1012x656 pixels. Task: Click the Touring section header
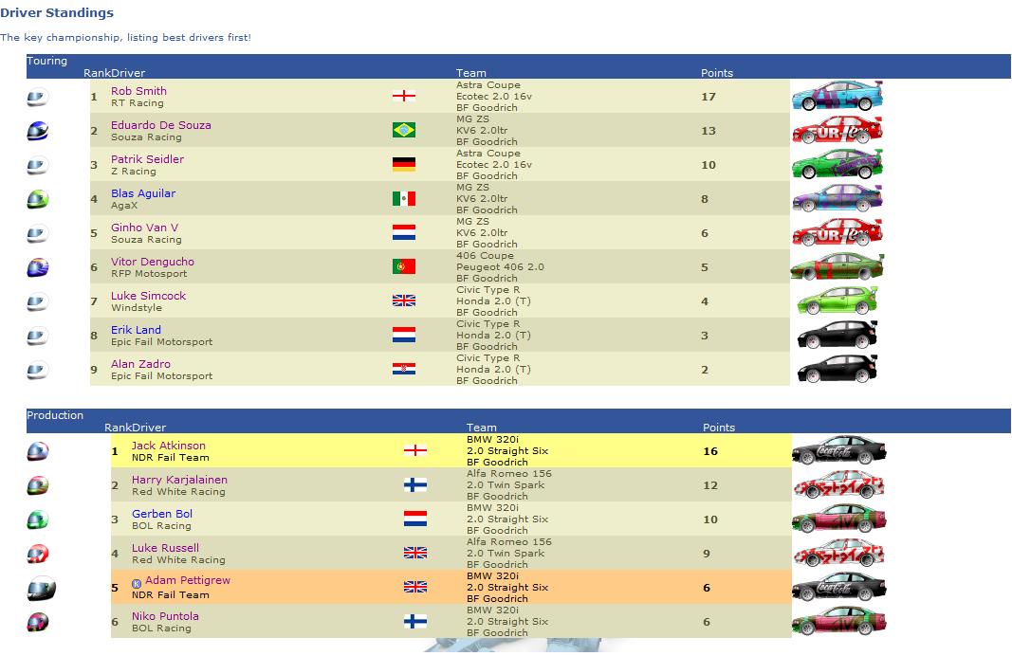pos(46,61)
